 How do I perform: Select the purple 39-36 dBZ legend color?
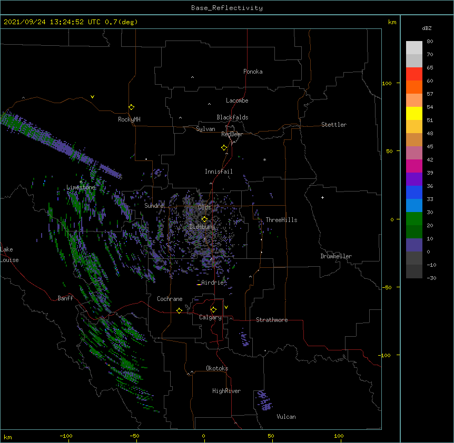tap(414, 179)
